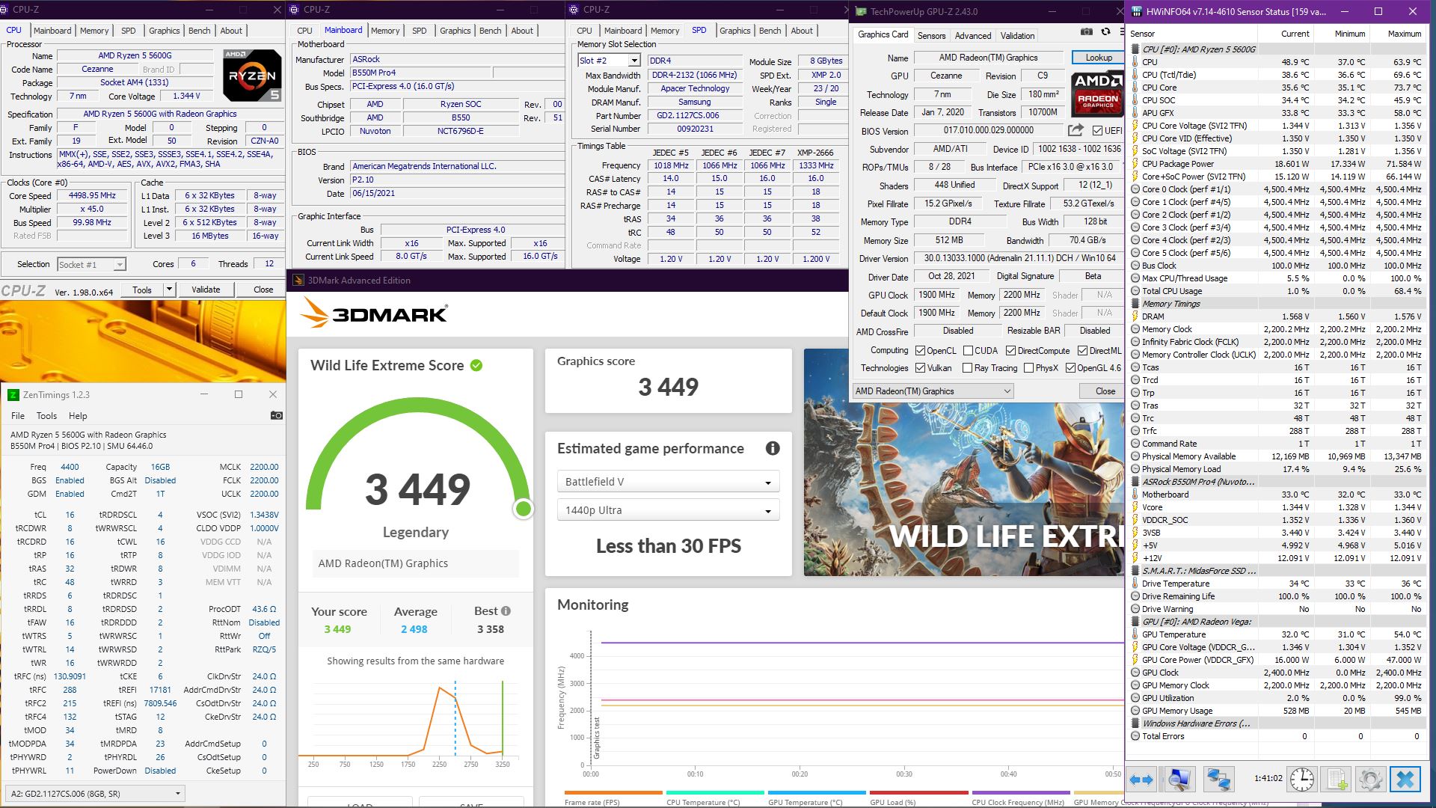Toggle the DirectML checkbox
Image resolution: width=1436 pixels, height=808 pixels.
click(1082, 351)
